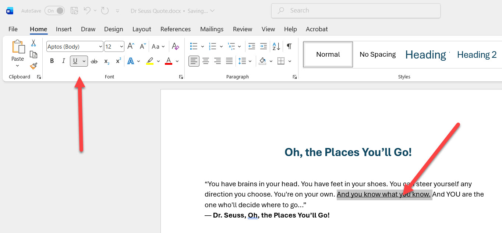Apply superscript formatting
Screen dimensions: 502x233
pyautogui.click(x=118, y=61)
